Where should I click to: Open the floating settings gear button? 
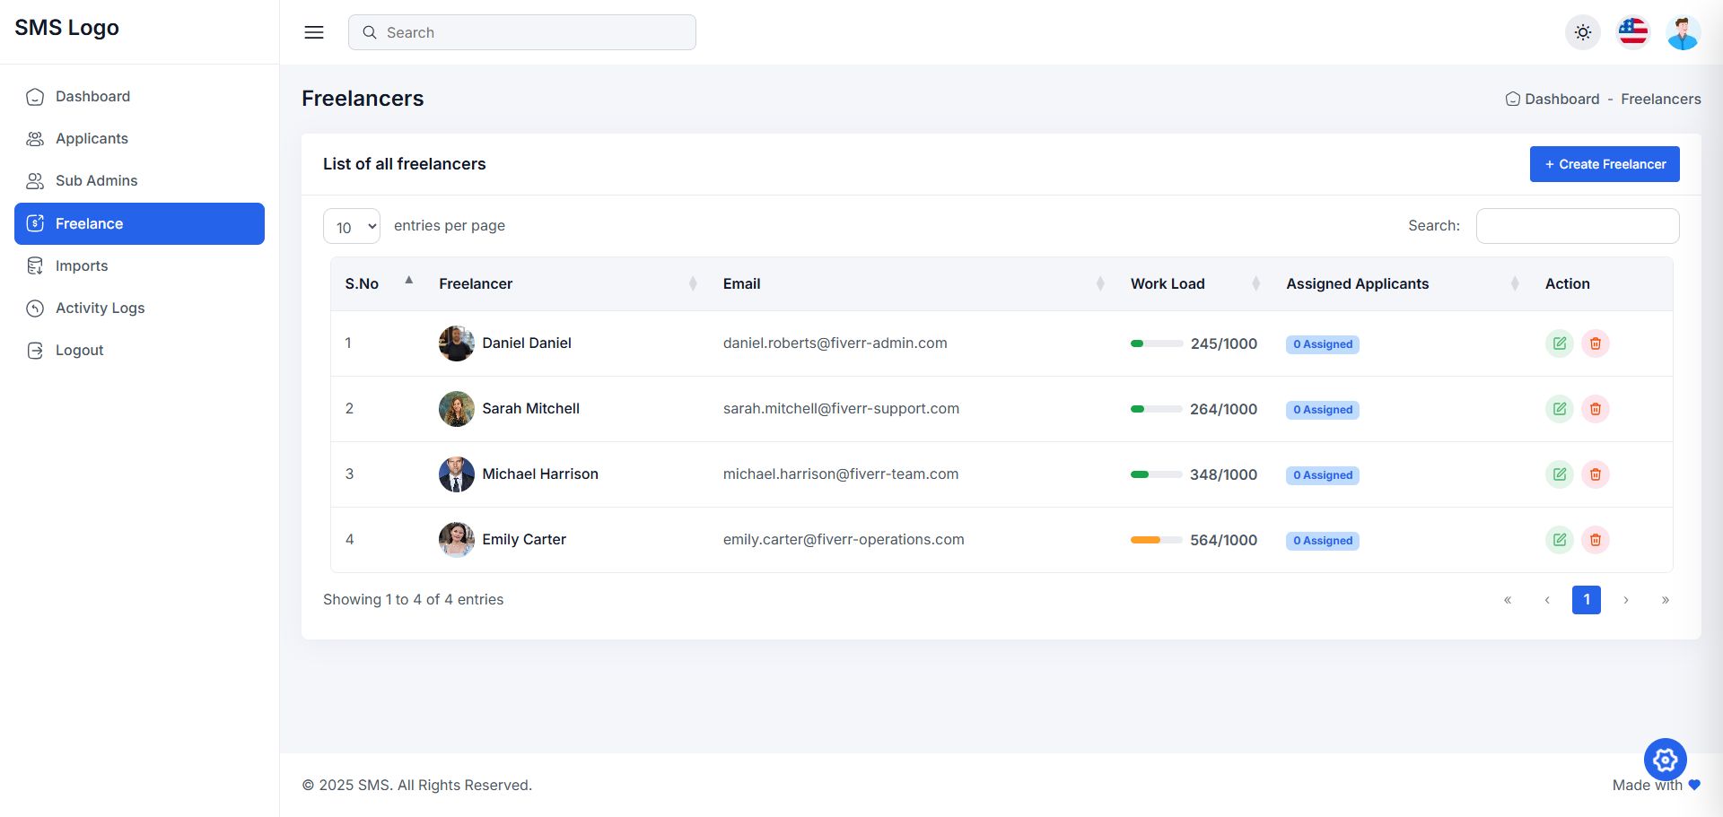[x=1666, y=761]
